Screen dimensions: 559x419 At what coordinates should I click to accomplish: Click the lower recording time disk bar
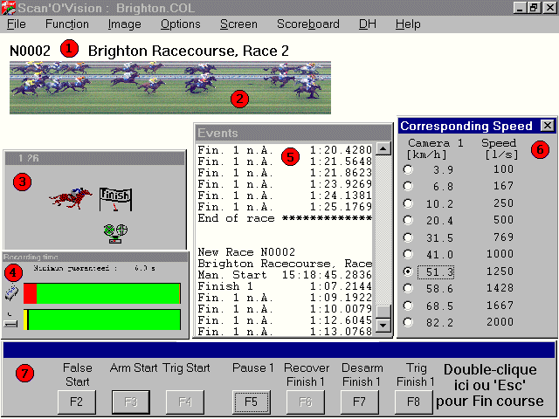[102, 319]
